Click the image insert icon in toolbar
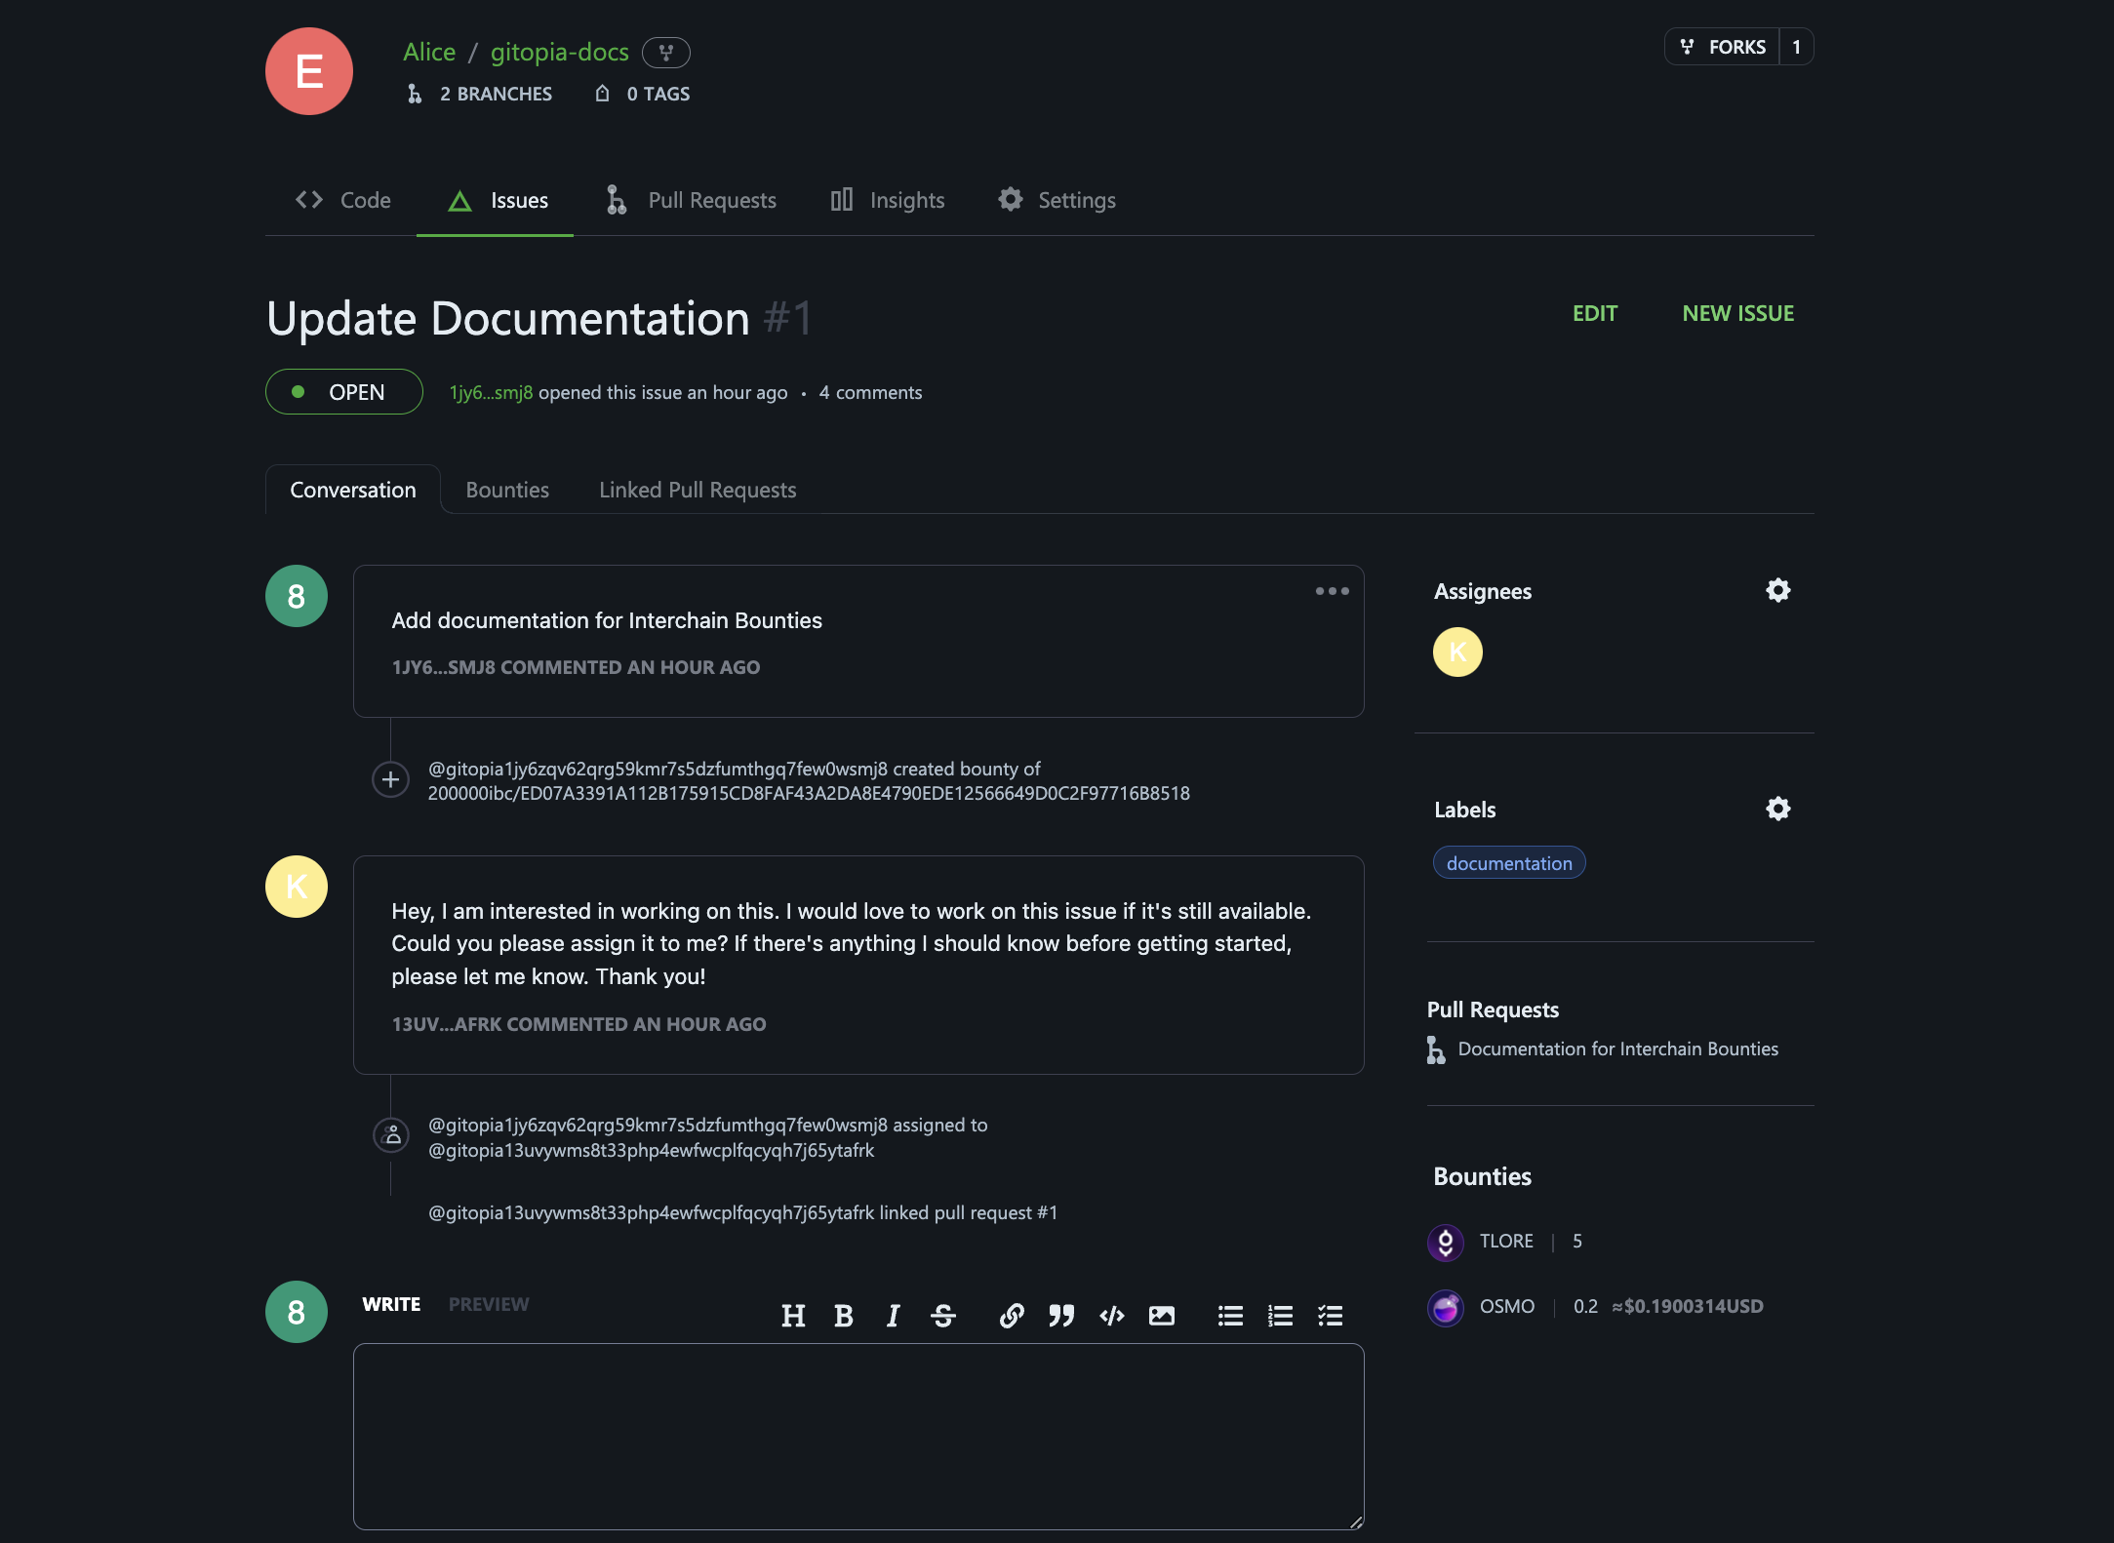 coord(1160,1315)
